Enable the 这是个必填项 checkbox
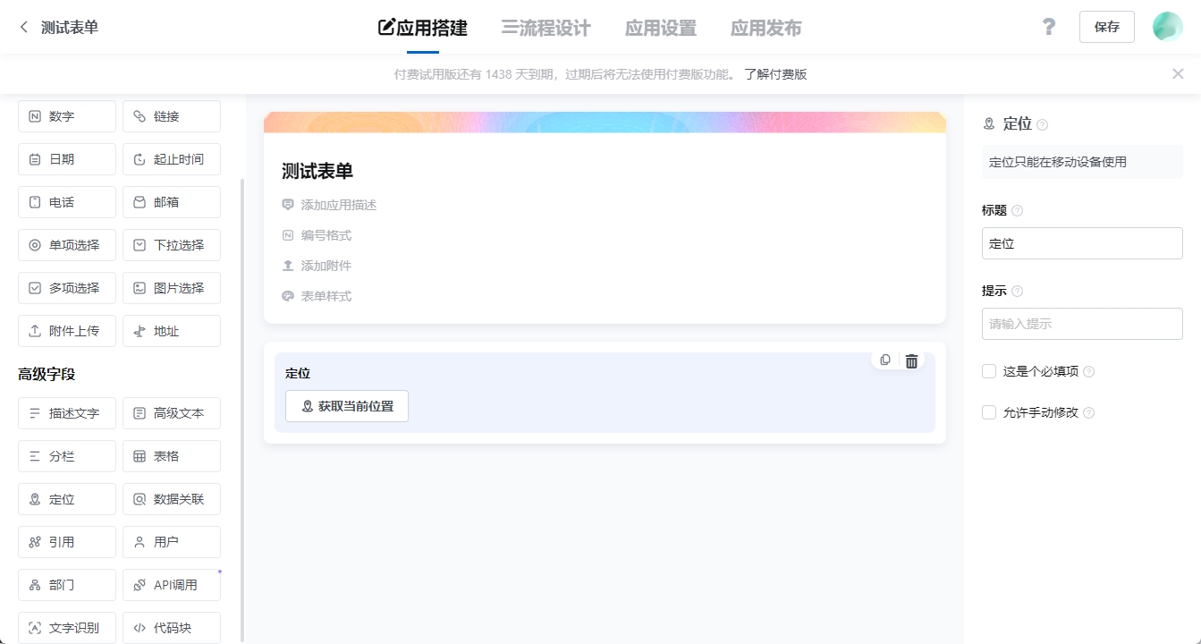1201x644 pixels. click(989, 371)
